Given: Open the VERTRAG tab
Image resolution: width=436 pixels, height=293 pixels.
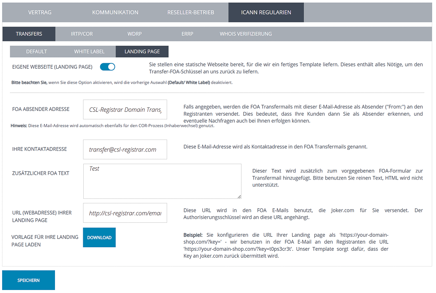Looking at the screenshot, I should 40,13.
